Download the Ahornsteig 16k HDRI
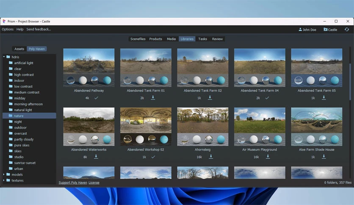Image resolution: width=354 pixels, height=205 pixels. click(211, 156)
